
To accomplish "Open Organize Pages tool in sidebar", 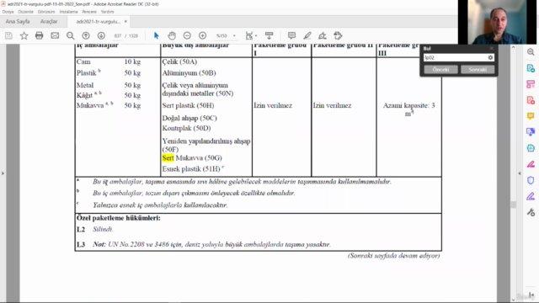I will (x=531, y=84).
